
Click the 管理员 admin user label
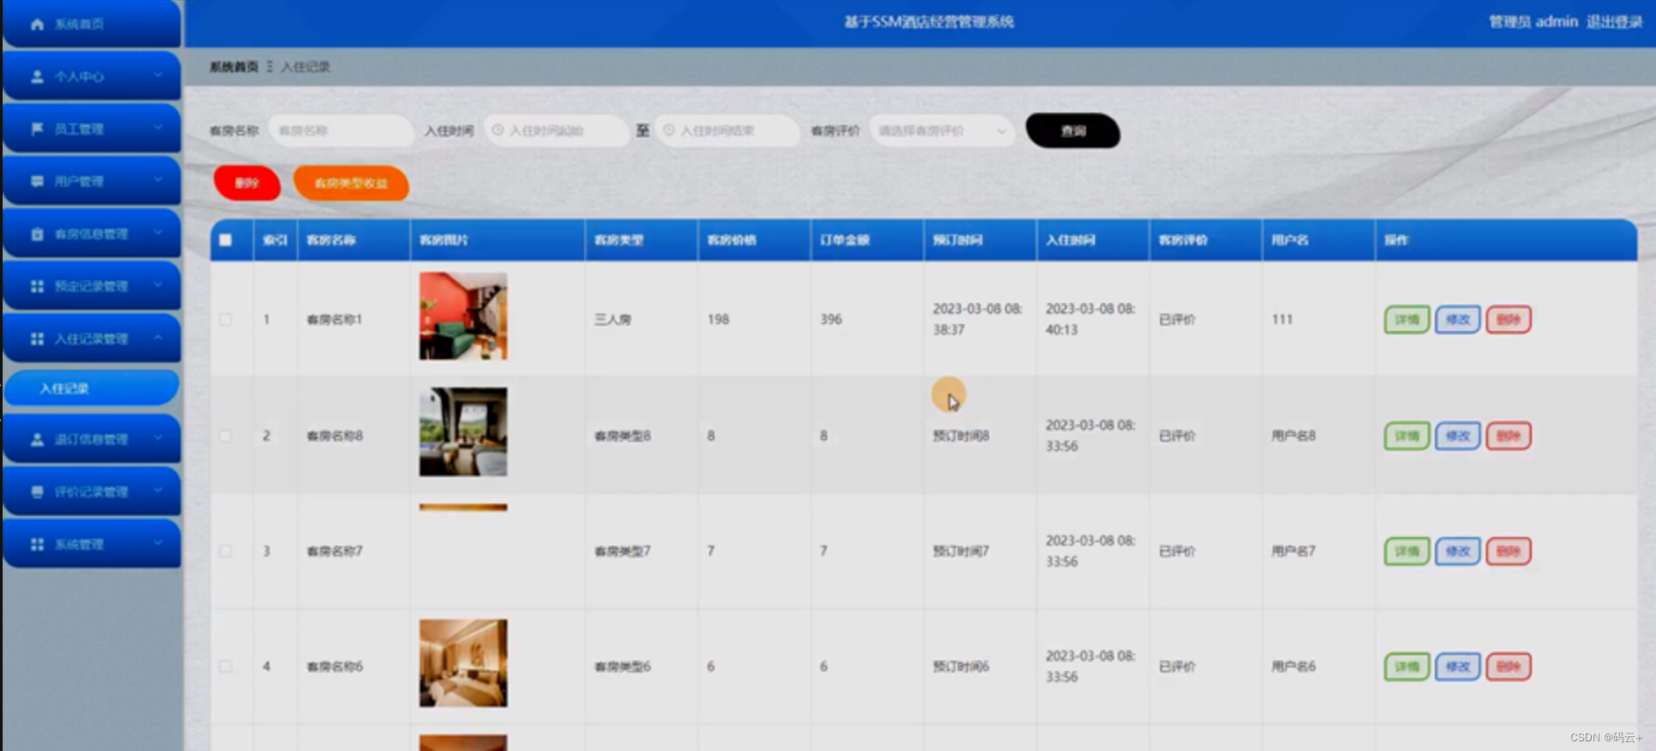(x=1533, y=22)
